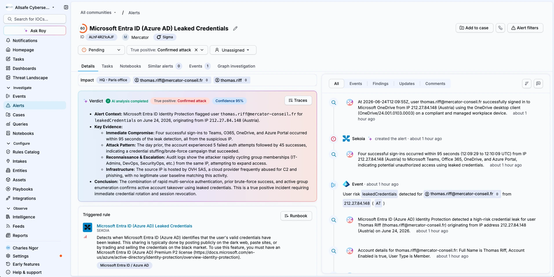Switch to the Tasks tab
This screenshot has height=277, width=554.
[107, 66]
